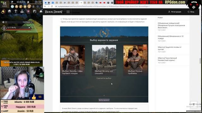
Task: Switch to the Steam browser tab
Action: tap(97, 3)
